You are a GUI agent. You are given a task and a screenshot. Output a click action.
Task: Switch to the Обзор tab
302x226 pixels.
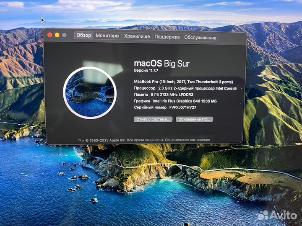(84, 35)
